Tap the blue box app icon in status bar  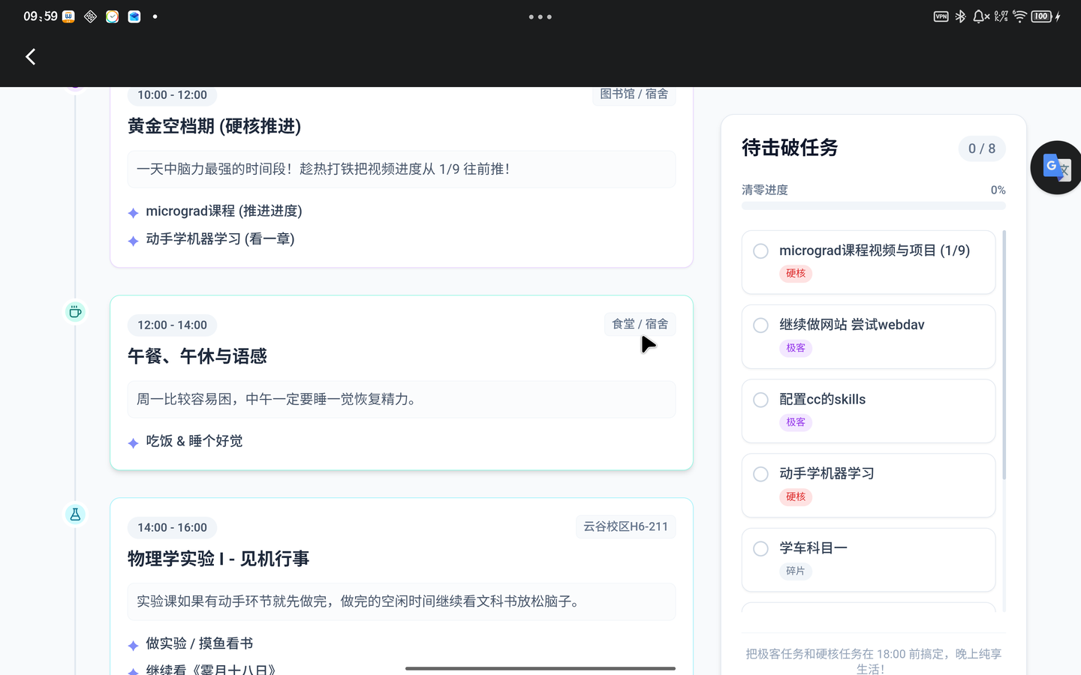coord(134,16)
